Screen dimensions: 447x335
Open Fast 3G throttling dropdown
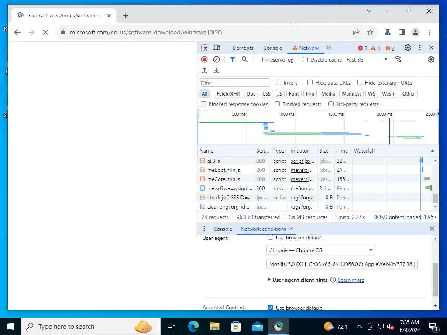pyautogui.click(x=367, y=59)
